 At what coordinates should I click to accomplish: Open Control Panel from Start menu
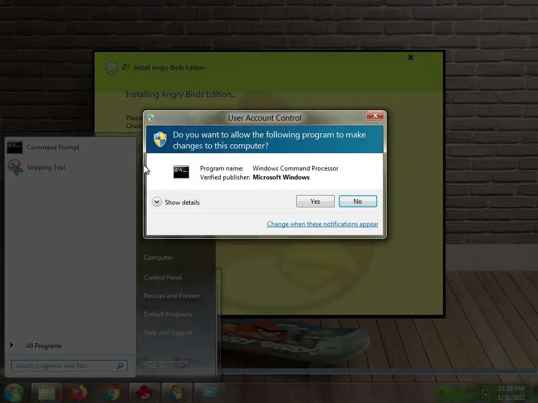[x=163, y=277]
